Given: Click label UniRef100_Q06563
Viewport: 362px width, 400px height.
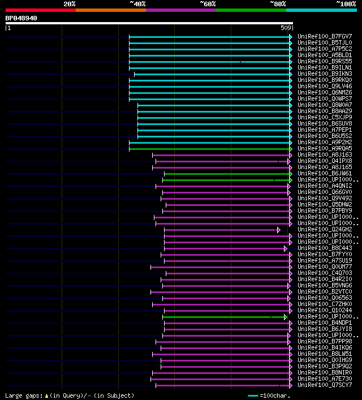Looking at the screenshot, I should [325, 298].
